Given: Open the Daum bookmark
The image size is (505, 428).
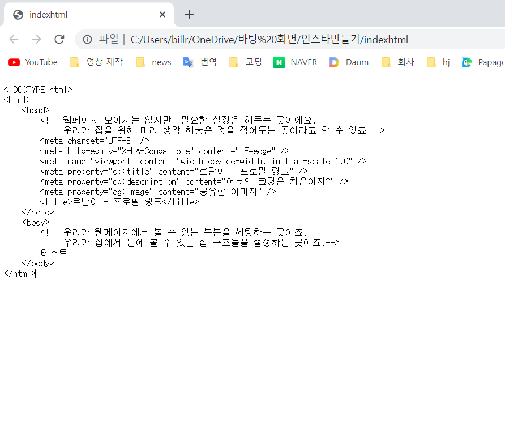Looking at the screenshot, I should click(x=349, y=62).
